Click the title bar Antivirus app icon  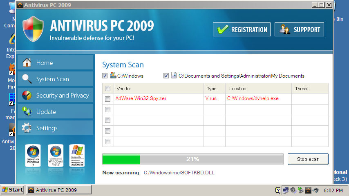point(20,5)
